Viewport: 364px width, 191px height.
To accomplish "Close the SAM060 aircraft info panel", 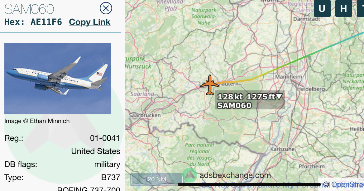I will pos(106,8).
